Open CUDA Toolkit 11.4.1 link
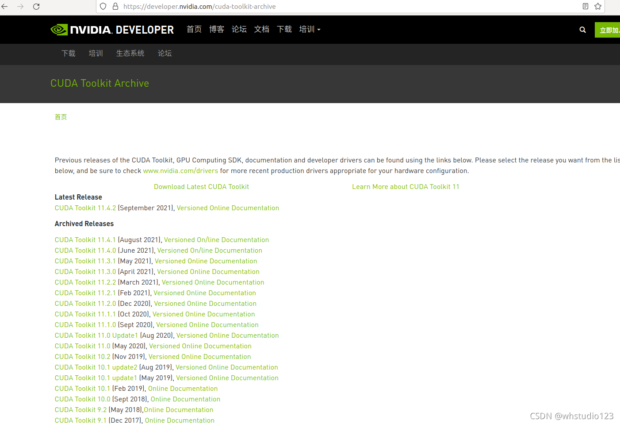 (85, 240)
